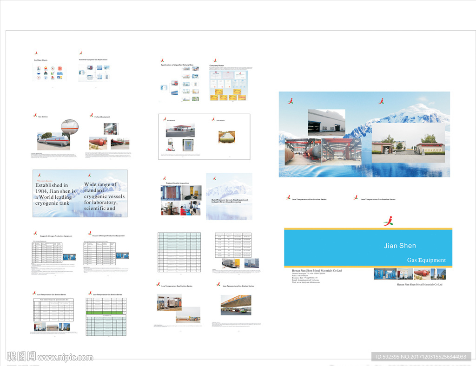This screenshot has width=476, height=366.
Task: Select the 'Jian Shen' title in the blue banner
Action: click(x=400, y=246)
